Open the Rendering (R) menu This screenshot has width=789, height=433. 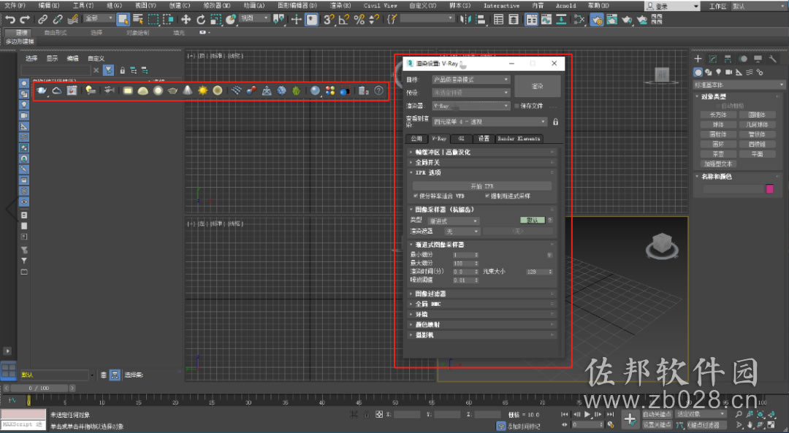coord(340,6)
